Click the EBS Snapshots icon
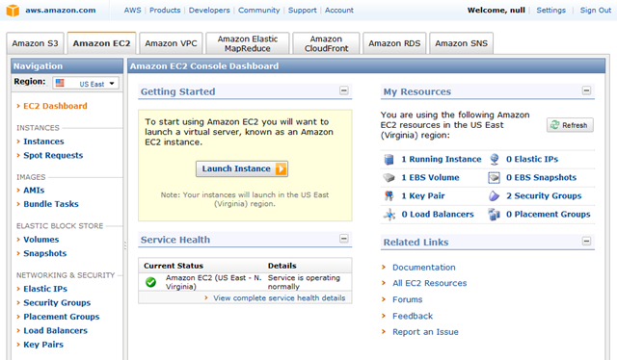The width and height of the screenshot is (617, 360). [494, 178]
